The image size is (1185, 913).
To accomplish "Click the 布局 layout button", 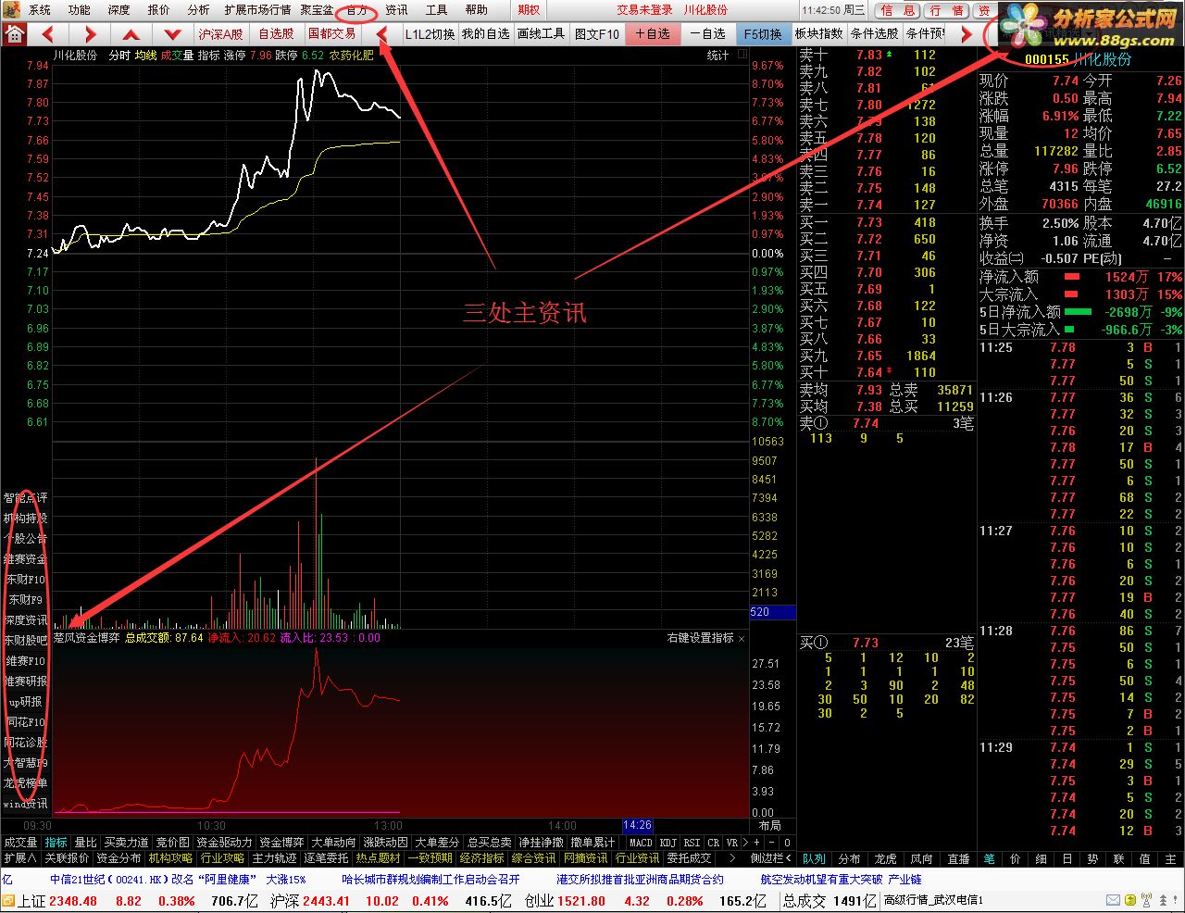I will click(769, 825).
